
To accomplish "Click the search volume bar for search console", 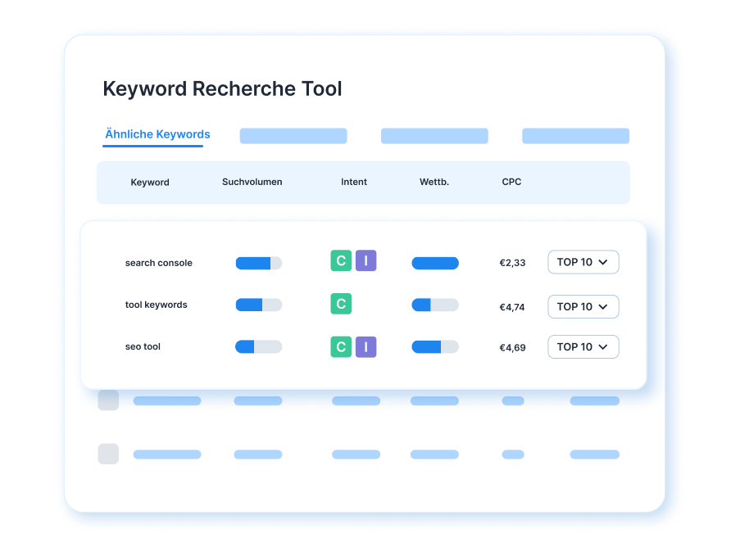I will pos(259,263).
